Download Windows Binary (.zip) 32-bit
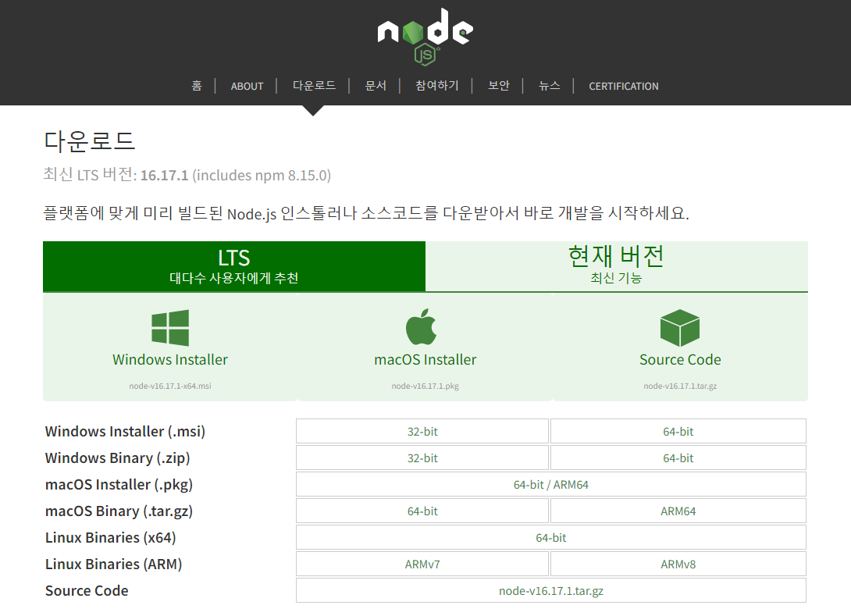The height and width of the screenshot is (616, 851). click(422, 458)
